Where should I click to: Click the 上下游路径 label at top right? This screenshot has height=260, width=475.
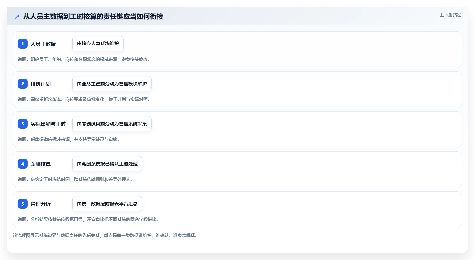(x=450, y=15)
